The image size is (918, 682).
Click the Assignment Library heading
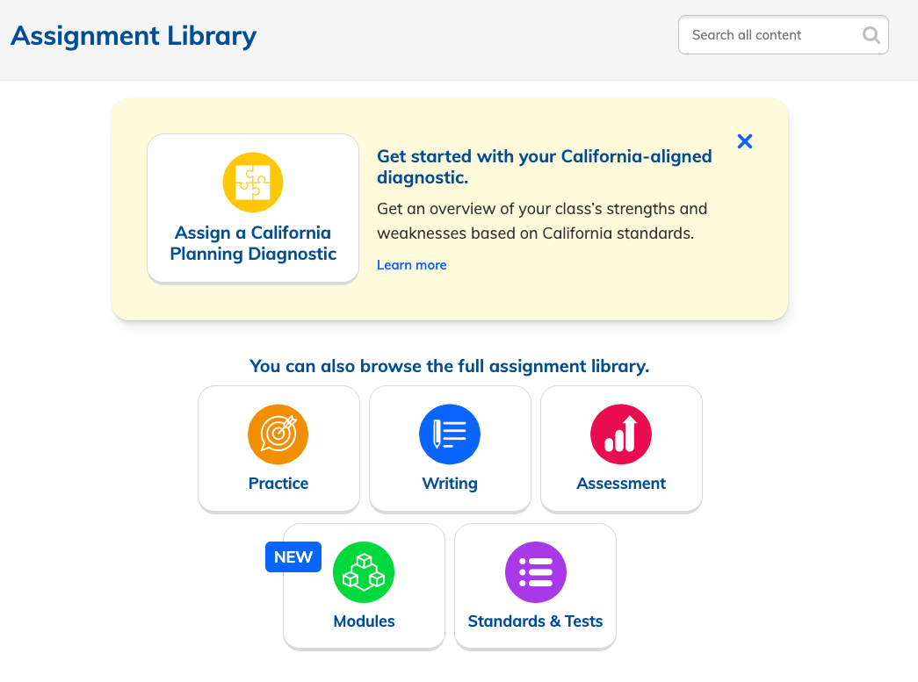[134, 35]
